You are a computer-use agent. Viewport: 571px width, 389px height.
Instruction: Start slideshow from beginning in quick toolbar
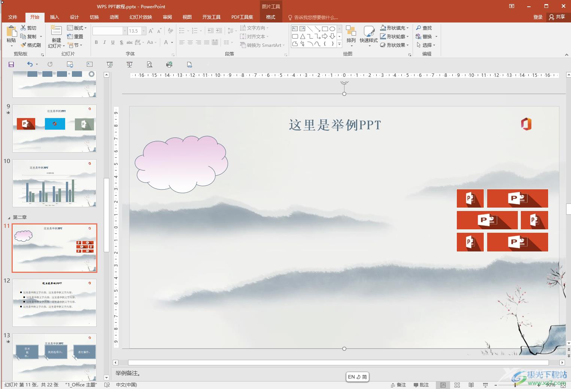110,64
